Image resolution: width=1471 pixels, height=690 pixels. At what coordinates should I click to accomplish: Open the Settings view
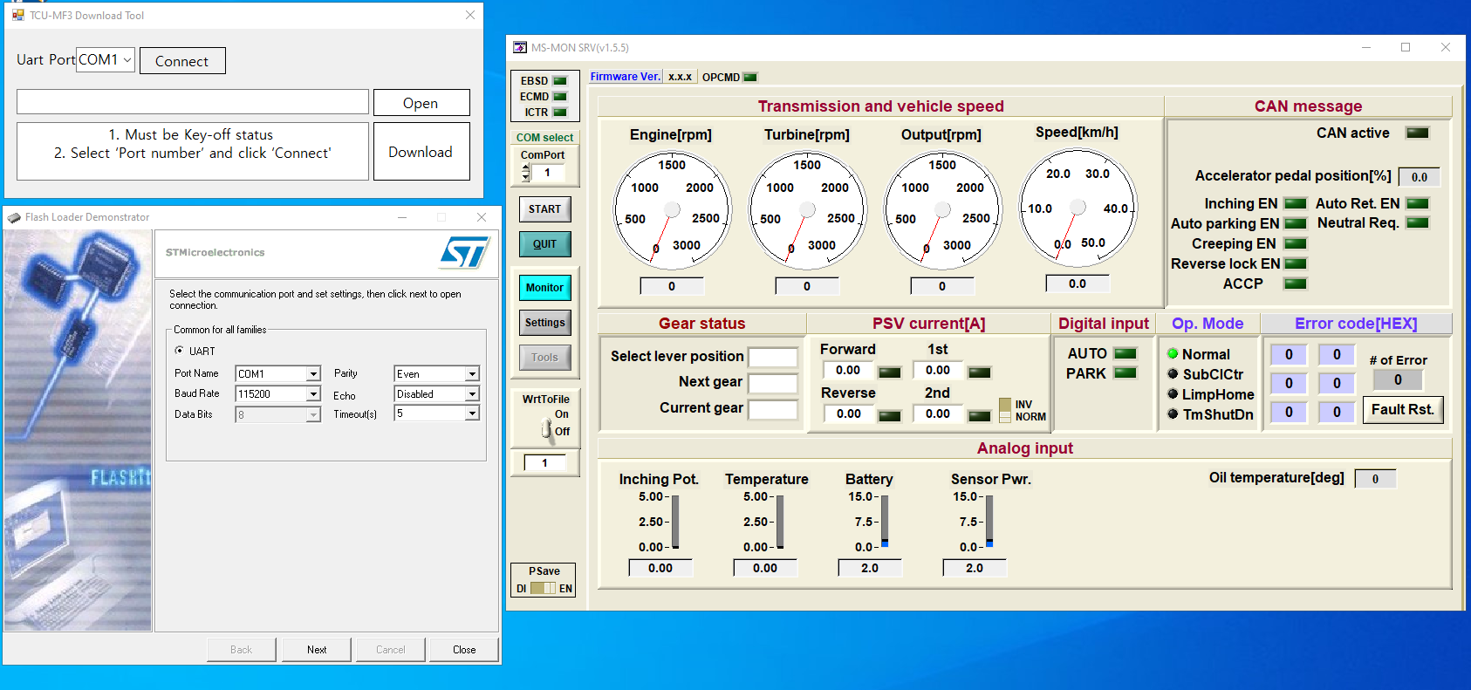pos(544,323)
